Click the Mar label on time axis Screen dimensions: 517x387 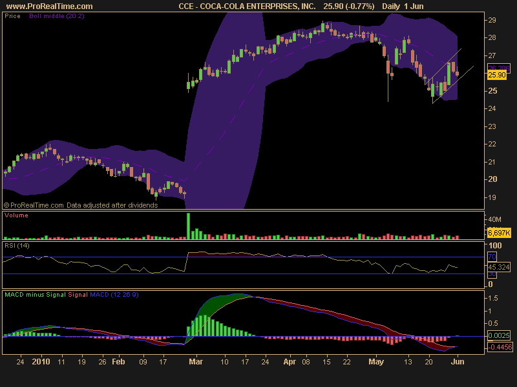coord(196,362)
